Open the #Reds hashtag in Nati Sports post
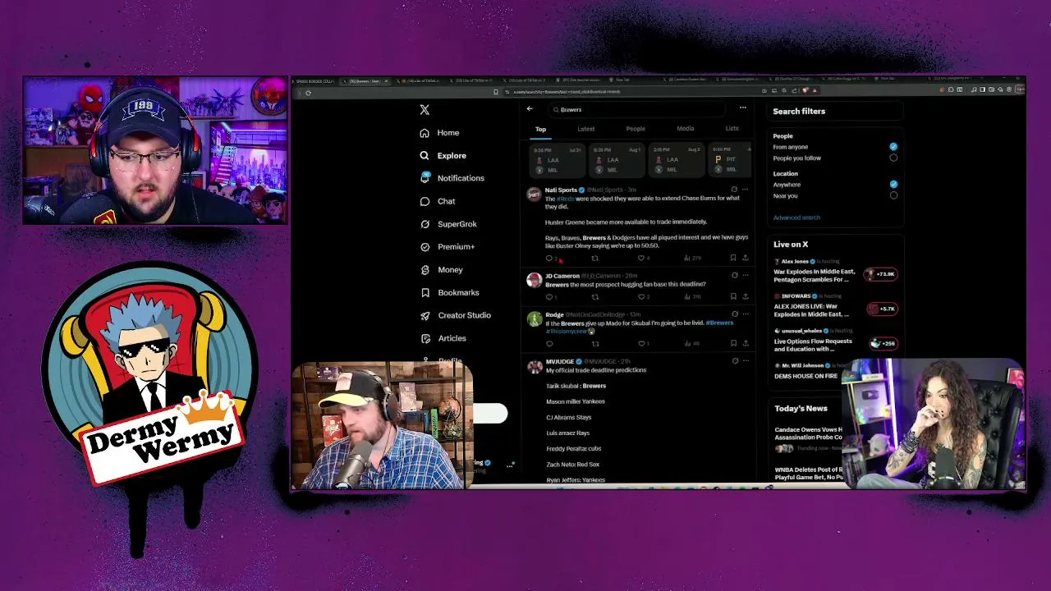 566,199
